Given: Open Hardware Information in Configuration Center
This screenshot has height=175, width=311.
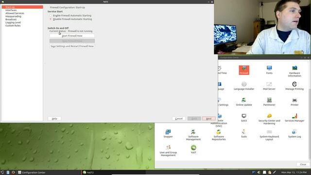Looking at the screenshot, I should tap(294, 71).
